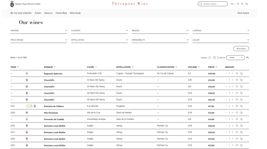Screen dimensions: 267x149
Task: Open Fiona's Blog
Action: [x=61, y=13]
